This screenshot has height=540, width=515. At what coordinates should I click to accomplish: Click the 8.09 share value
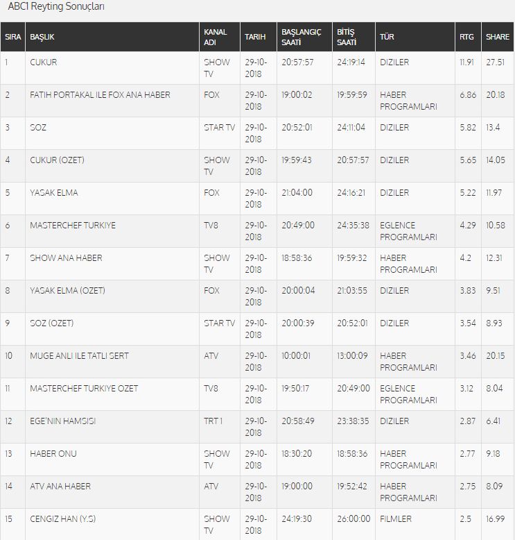[494, 487]
